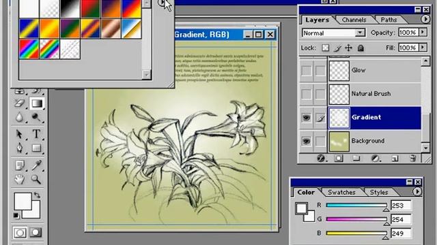Select the Dodge tool
Image resolution: width=437 pixels, height=245 pixels.
pyautogui.click(x=36, y=118)
